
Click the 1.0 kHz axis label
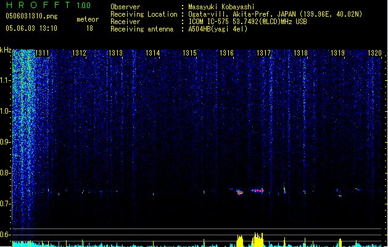coord(5,111)
